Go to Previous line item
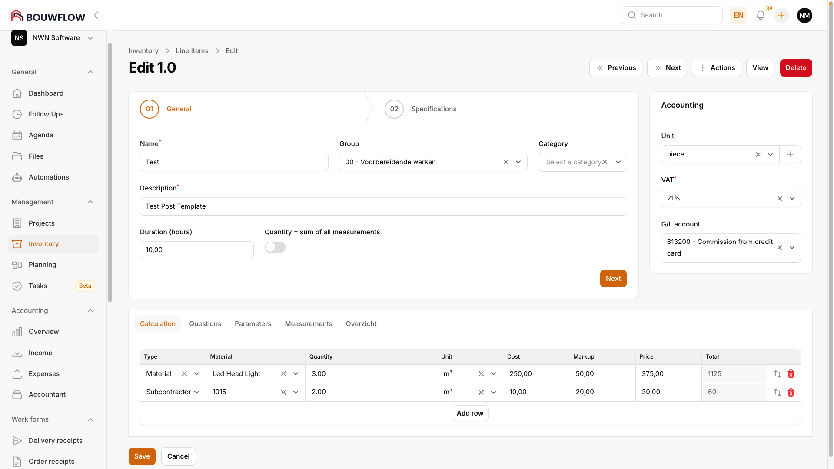834x469 pixels. [616, 68]
